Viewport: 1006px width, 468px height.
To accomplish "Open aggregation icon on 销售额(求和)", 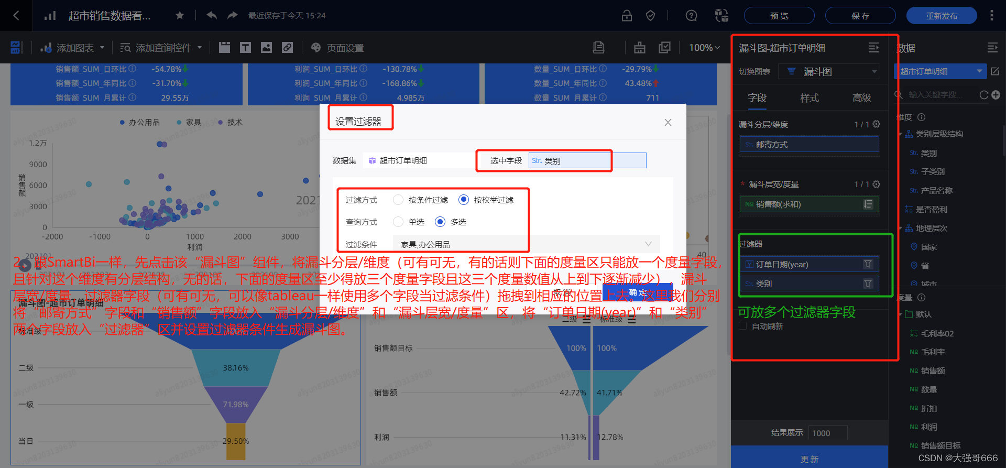I will click(x=868, y=204).
